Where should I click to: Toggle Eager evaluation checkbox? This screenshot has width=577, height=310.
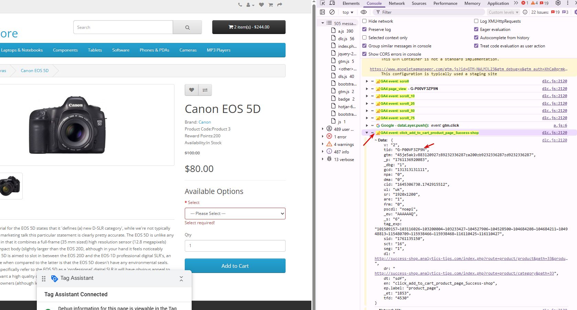[x=476, y=30]
